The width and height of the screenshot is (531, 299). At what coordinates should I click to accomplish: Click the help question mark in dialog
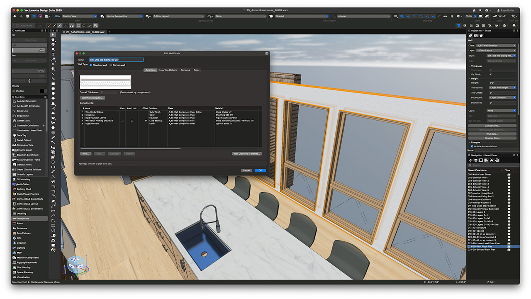click(266, 53)
